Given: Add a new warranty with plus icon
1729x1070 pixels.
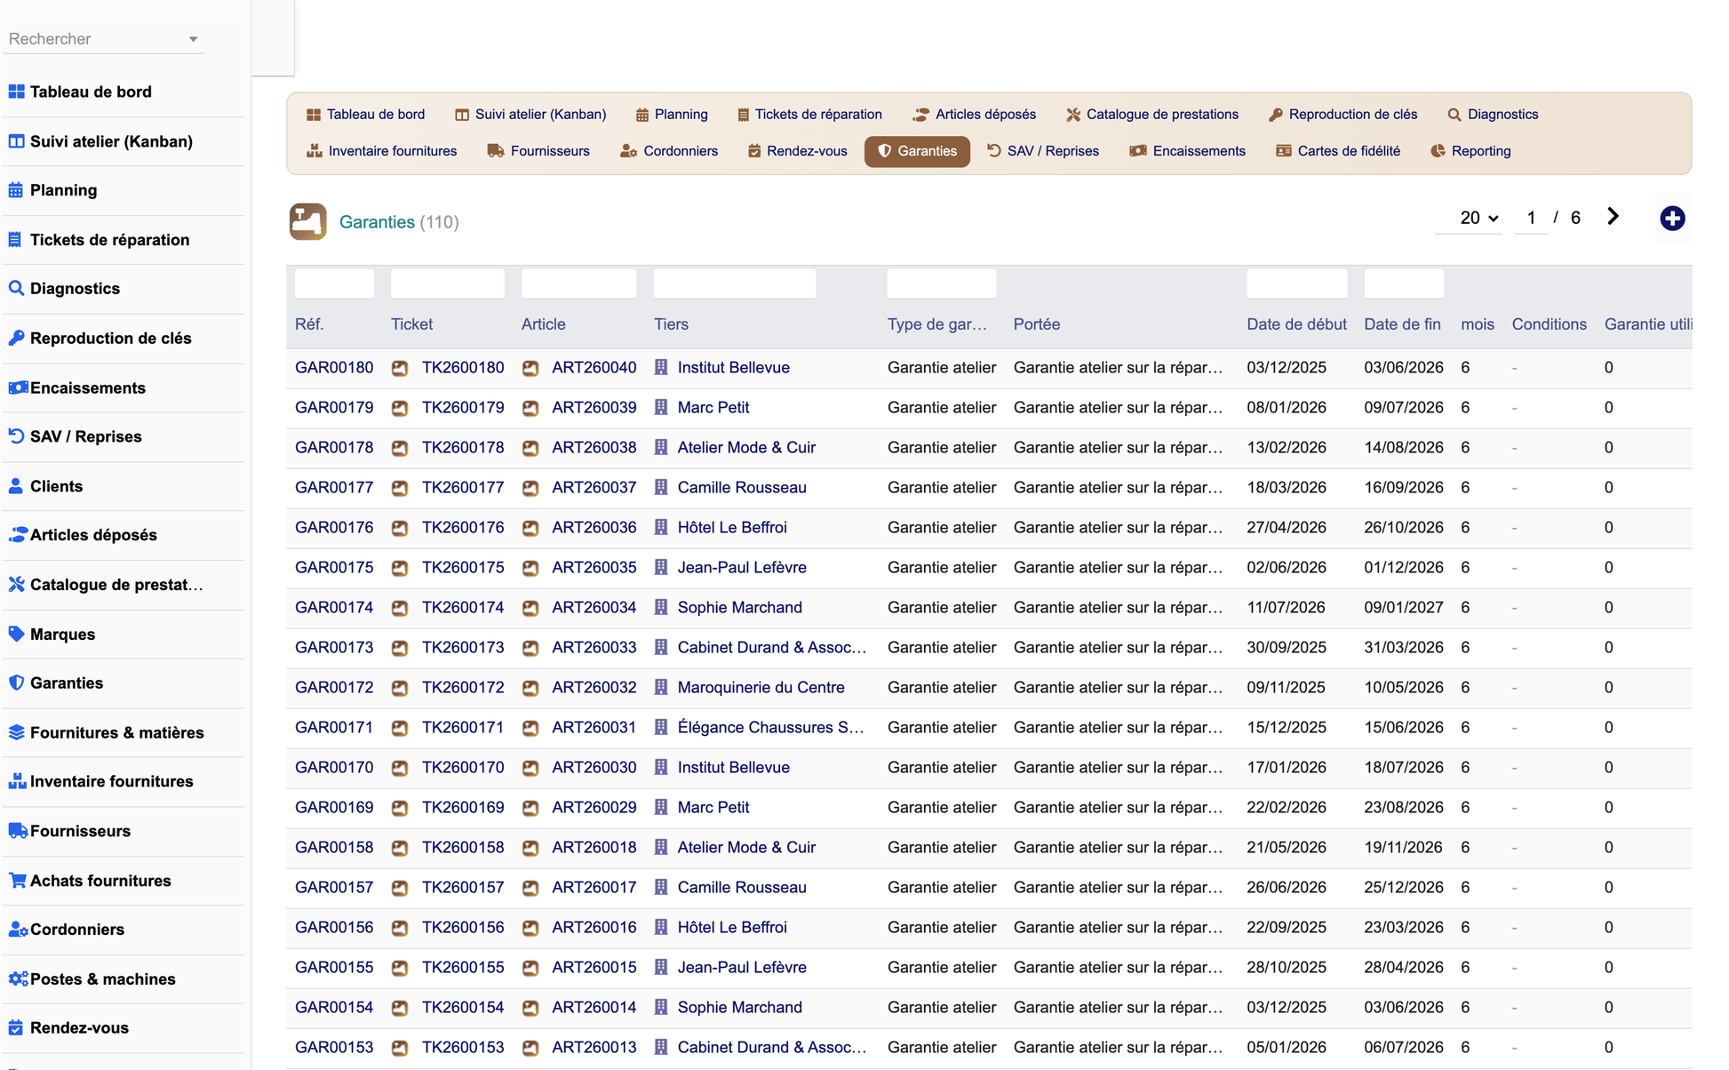Looking at the screenshot, I should (x=1672, y=219).
